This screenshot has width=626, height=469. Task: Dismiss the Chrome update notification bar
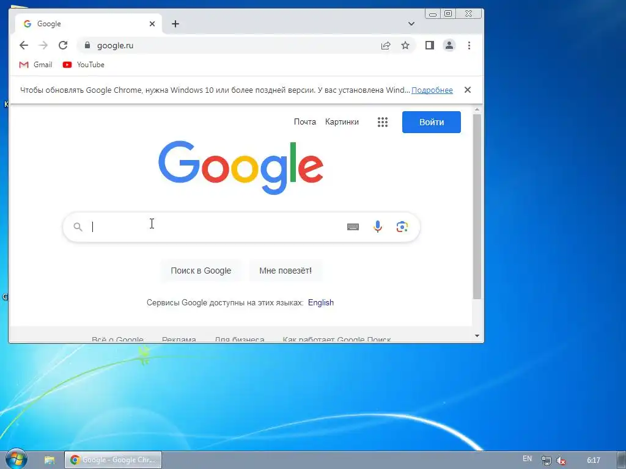[x=468, y=90]
